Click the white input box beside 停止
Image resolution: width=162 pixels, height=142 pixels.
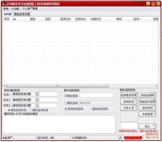[x=129, y=126]
